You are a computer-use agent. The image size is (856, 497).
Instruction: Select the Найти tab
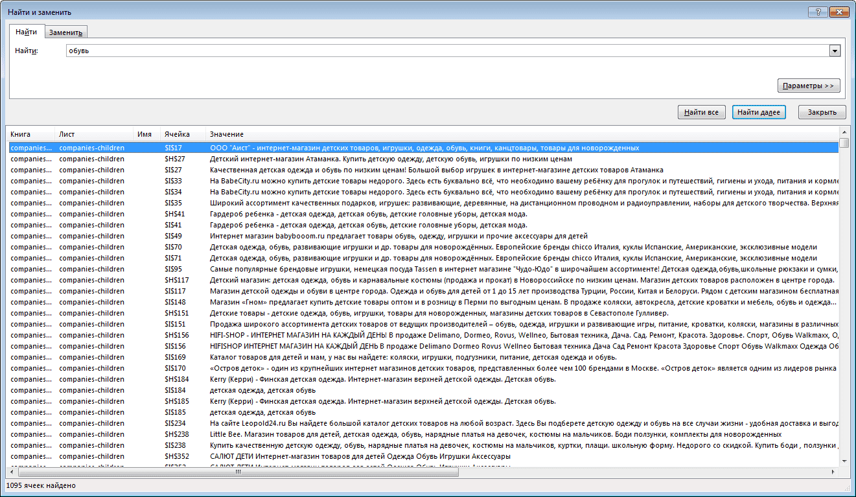27,32
